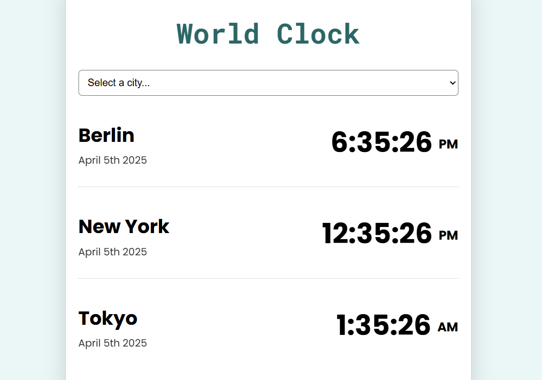The width and height of the screenshot is (542, 380).
Task: Click Berlin's April 5th 2025 date
Action: [112, 160]
